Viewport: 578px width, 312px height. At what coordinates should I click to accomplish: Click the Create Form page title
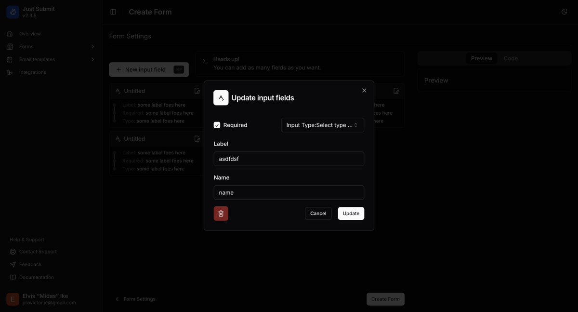(150, 12)
